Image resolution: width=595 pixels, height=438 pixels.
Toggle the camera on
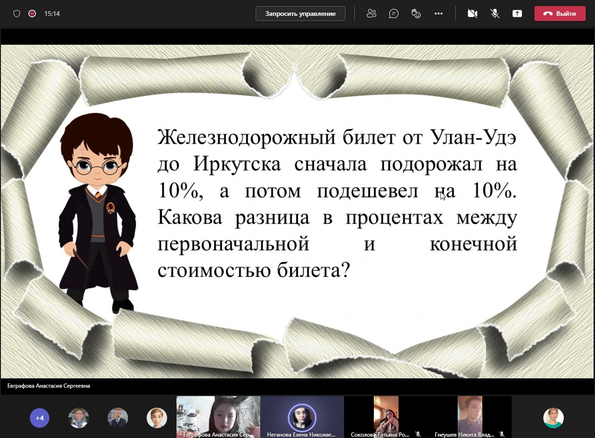pos(473,14)
